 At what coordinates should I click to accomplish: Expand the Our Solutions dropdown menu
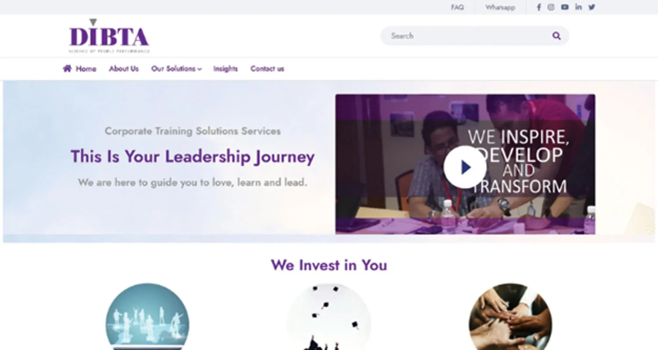pos(176,69)
